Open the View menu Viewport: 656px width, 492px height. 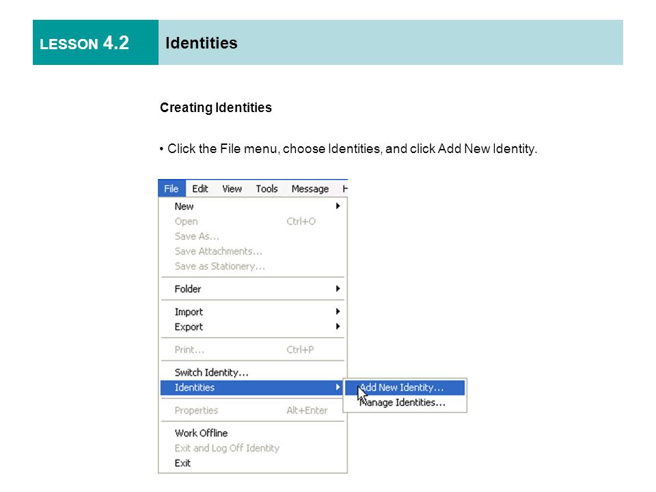tap(232, 189)
